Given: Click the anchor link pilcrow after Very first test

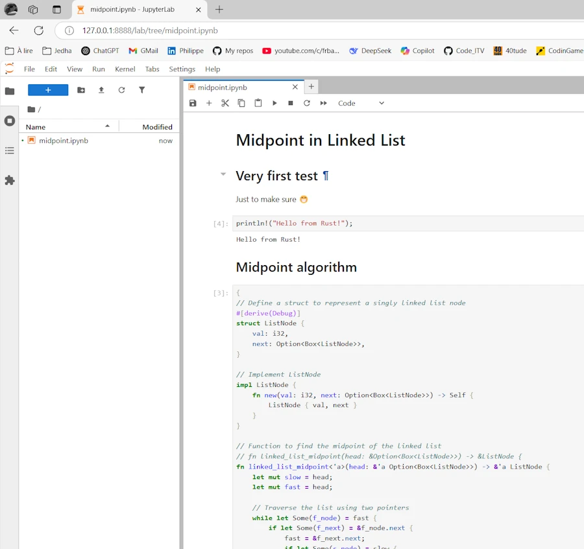Looking at the screenshot, I should point(326,176).
